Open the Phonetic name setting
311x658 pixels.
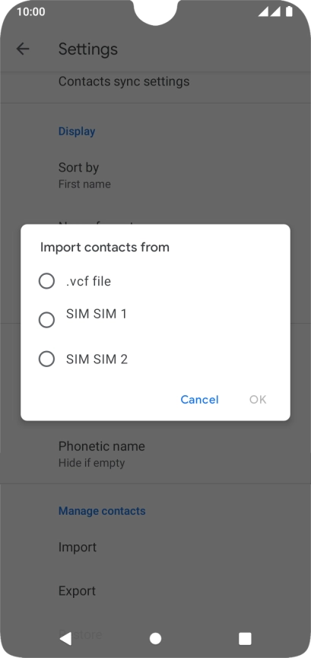click(155, 454)
